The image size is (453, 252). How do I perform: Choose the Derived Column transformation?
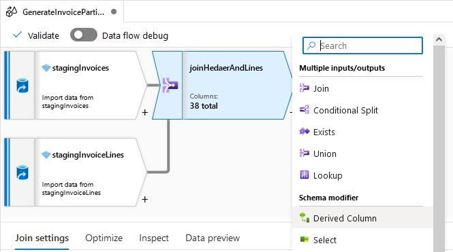[362, 218]
